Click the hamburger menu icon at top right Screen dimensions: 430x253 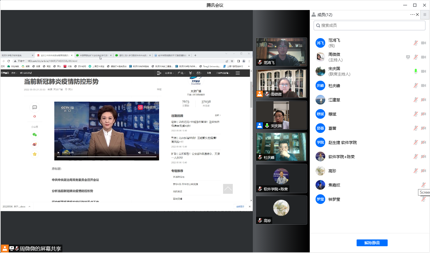pyautogui.click(x=425, y=15)
